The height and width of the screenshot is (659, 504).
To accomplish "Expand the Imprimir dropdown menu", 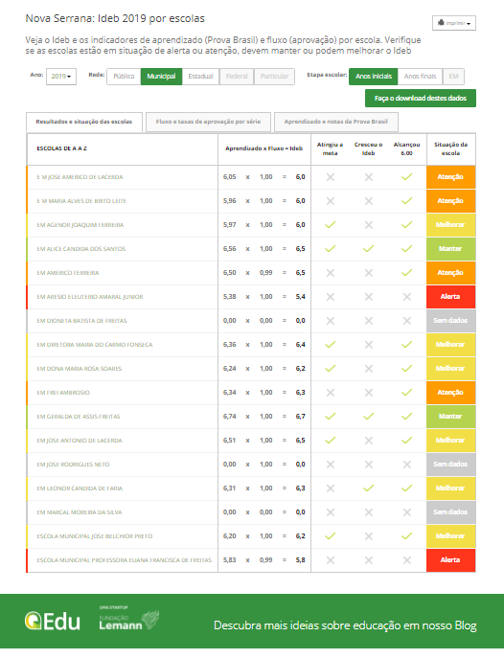I will 454,23.
